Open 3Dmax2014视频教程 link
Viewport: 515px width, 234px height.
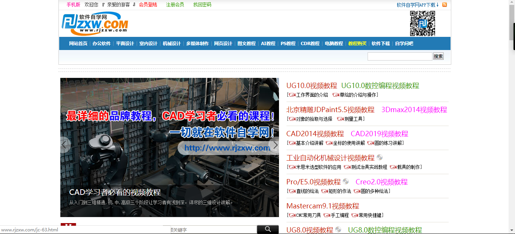414,110
